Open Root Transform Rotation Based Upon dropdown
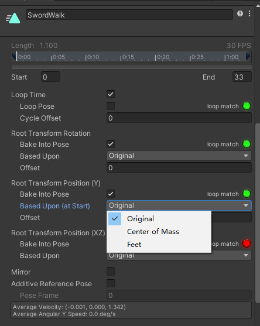 tap(179, 156)
